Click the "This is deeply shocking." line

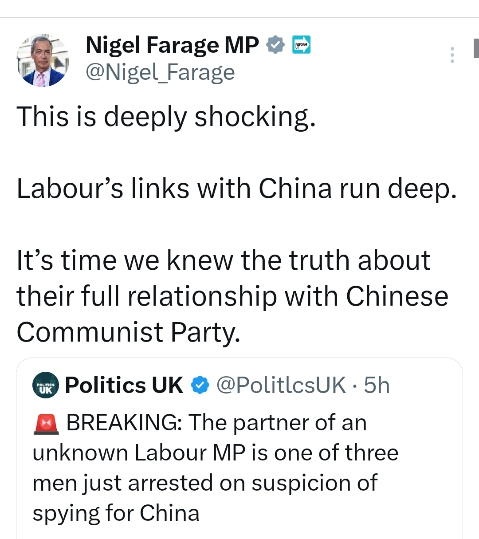pyautogui.click(x=166, y=117)
